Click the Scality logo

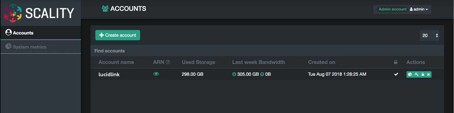(39, 13)
